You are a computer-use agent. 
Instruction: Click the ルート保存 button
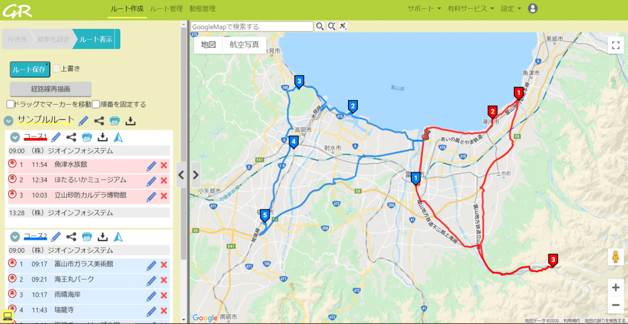coord(29,69)
